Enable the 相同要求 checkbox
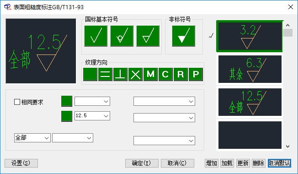 [17, 102]
